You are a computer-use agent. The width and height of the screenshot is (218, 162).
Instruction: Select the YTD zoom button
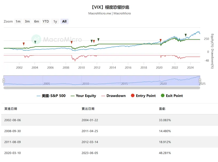(x=46, y=21)
